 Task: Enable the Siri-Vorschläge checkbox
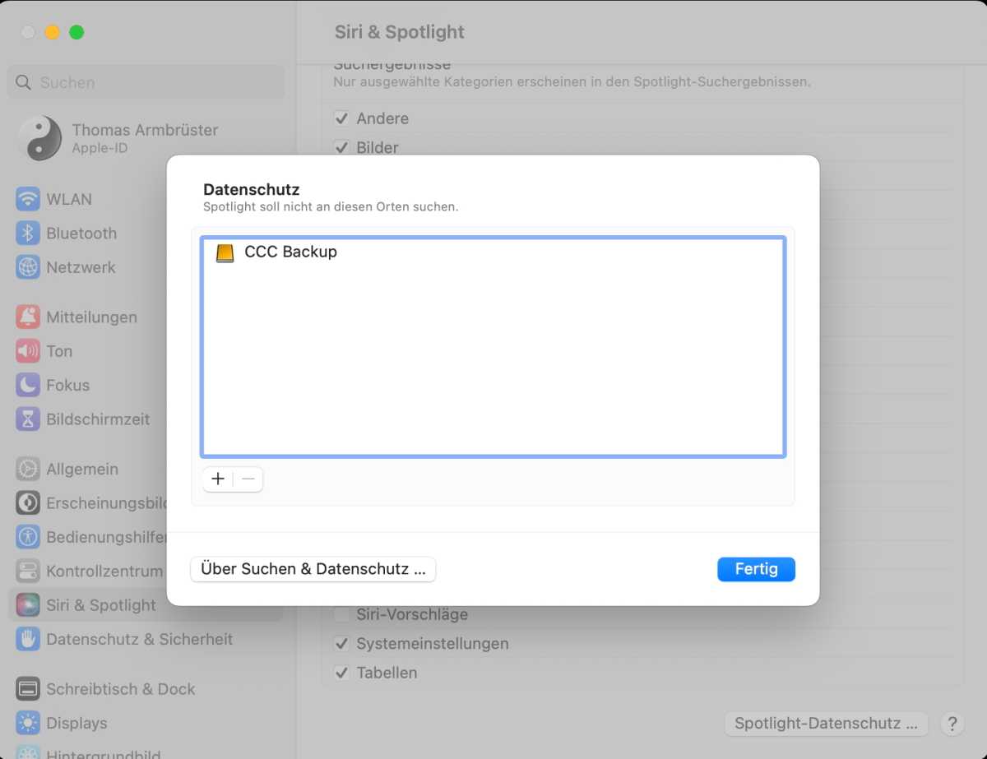(341, 614)
